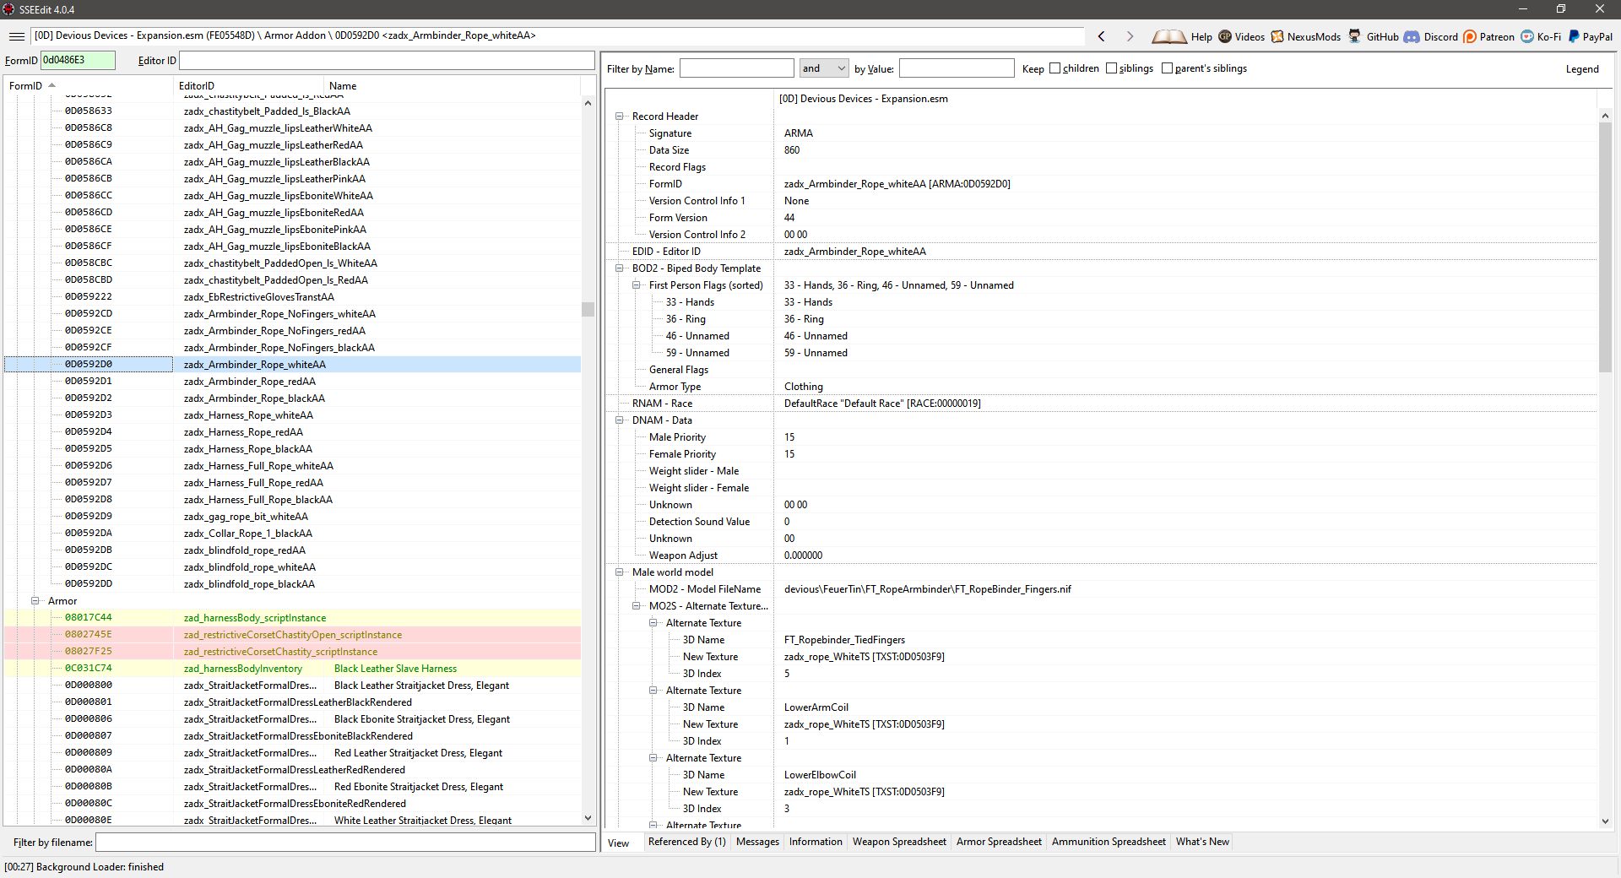
Task: Click the left tree scroll-down arrow
Action: click(x=588, y=817)
